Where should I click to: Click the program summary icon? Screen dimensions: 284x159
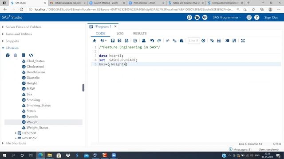126,41
